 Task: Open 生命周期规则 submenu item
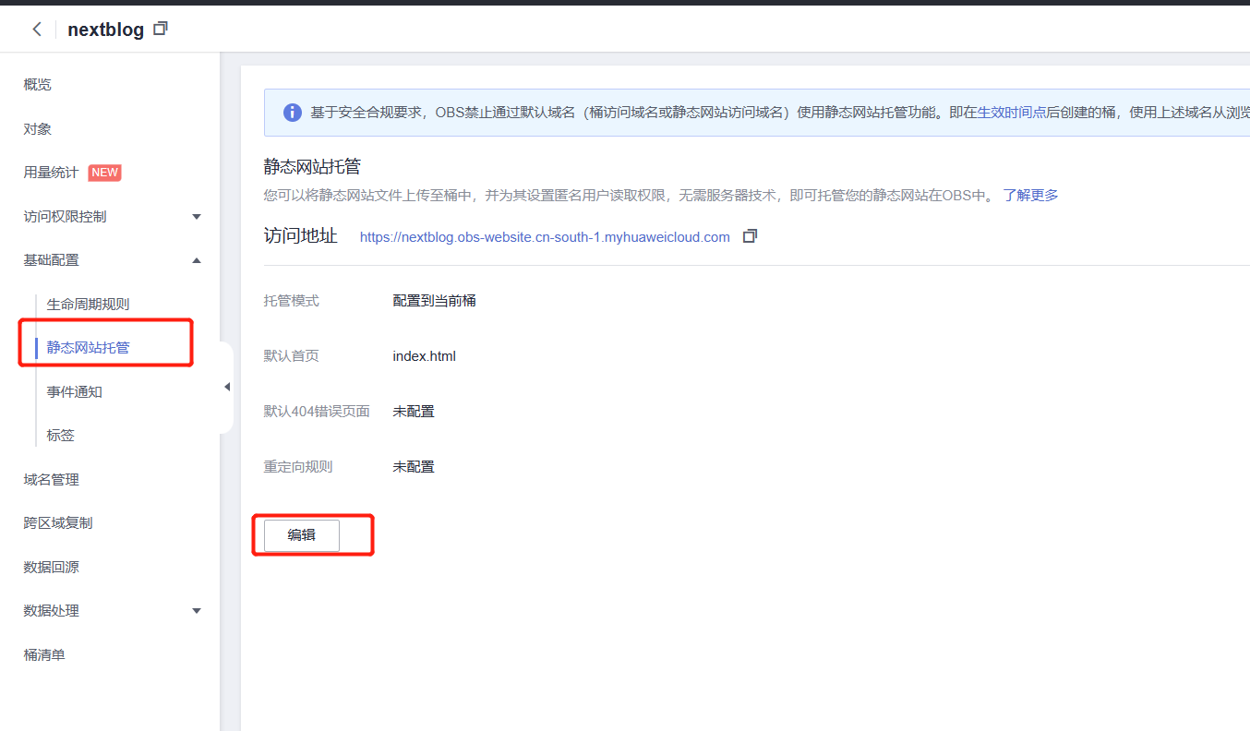pyautogui.click(x=89, y=305)
